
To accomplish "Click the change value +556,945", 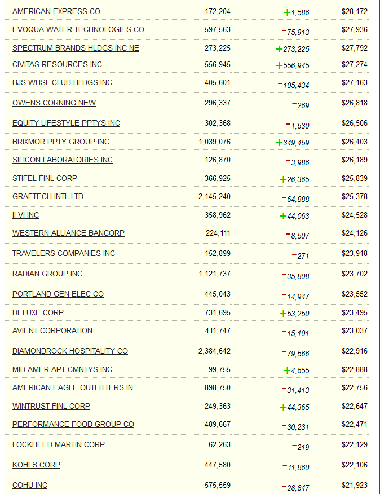I will click(x=293, y=65).
